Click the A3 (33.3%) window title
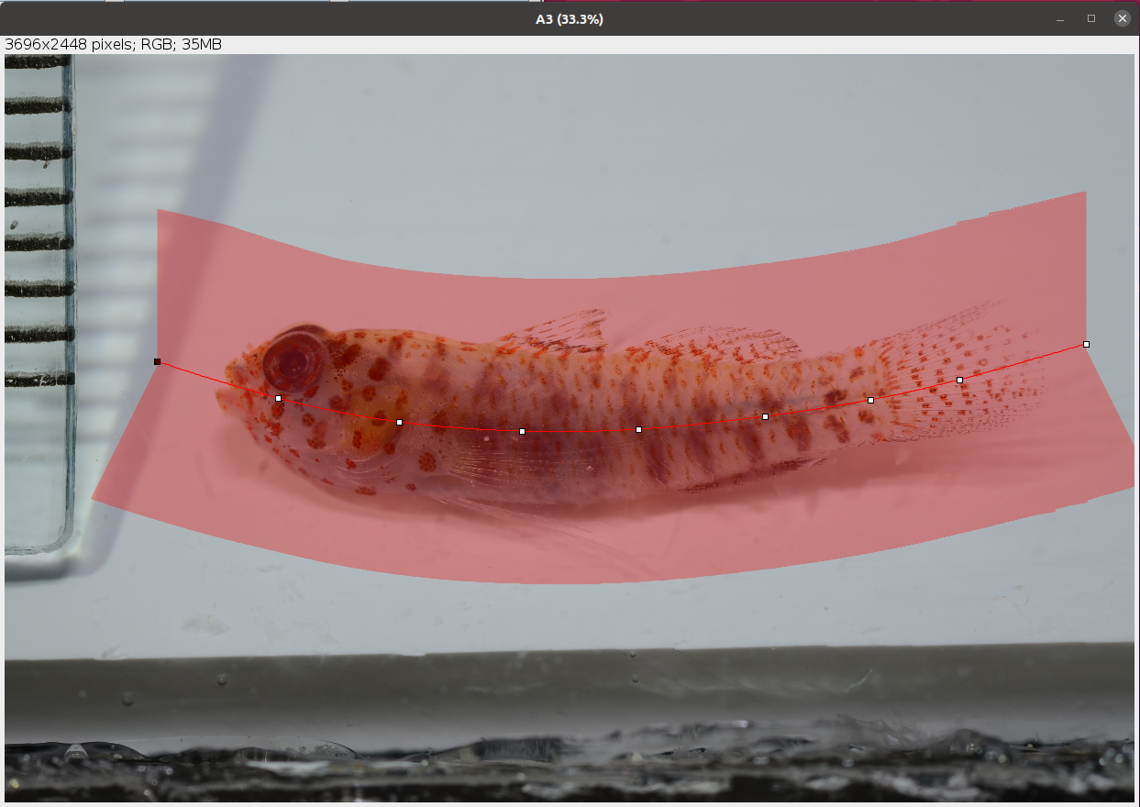The height and width of the screenshot is (807, 1140). [x=569, y=19]
